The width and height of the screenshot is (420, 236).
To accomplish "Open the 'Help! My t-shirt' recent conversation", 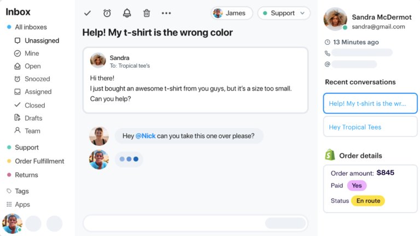I will coord(370,104).
